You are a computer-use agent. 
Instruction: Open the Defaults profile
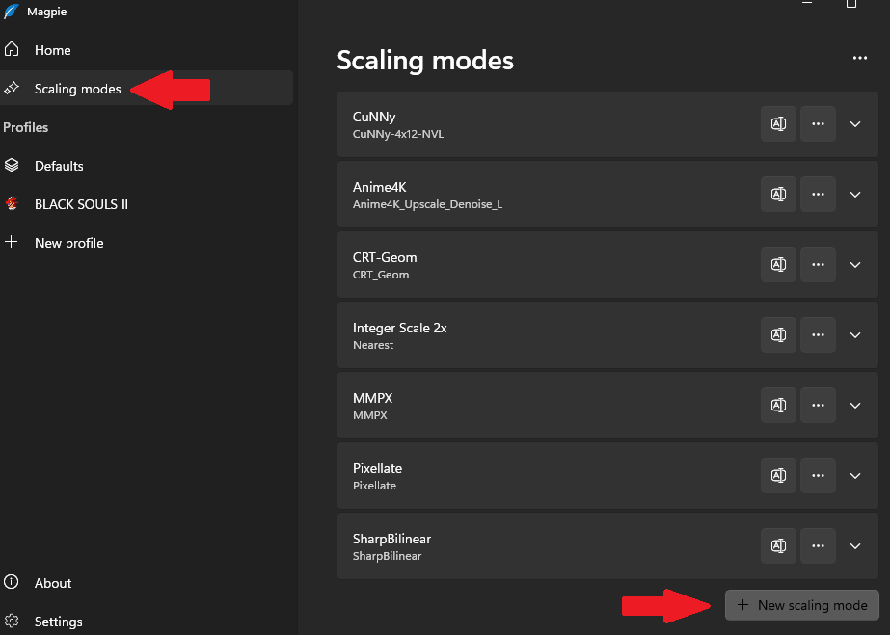[x=59, y=166]
